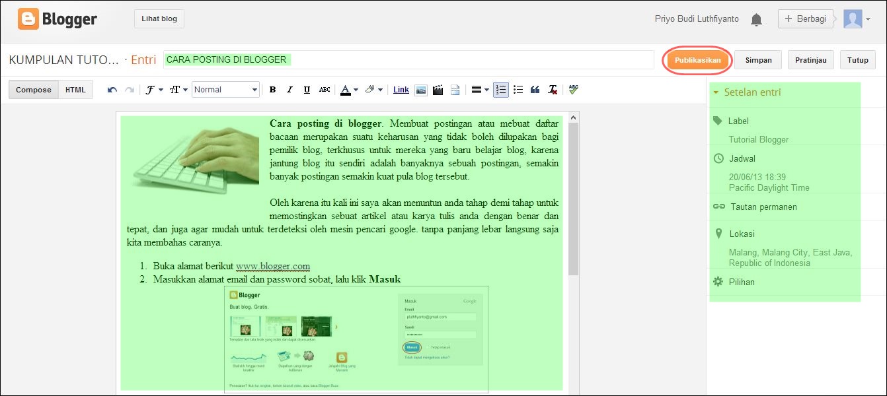Insert a video into the post

coord(438,89)
